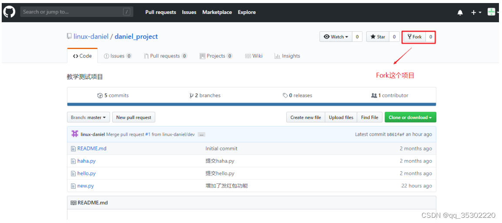
Task: Click the slash shortcut key icon
Action: [127, 12]
